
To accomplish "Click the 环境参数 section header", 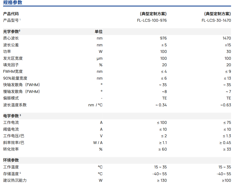I will [11, 160].
